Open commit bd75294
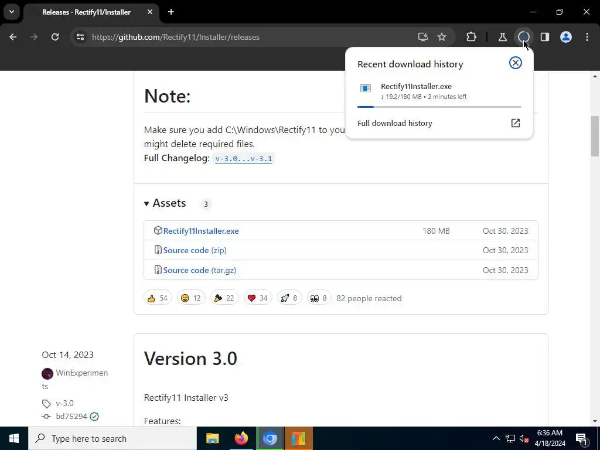Viewport: 600px width, 450px height. [x=71, y=417]
